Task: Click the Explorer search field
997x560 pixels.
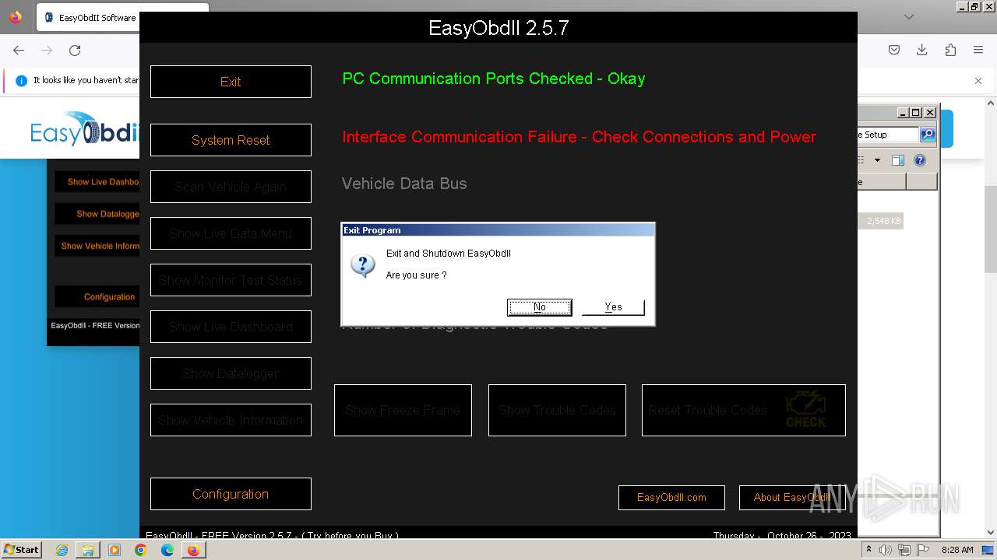Action: coord(888,135)
